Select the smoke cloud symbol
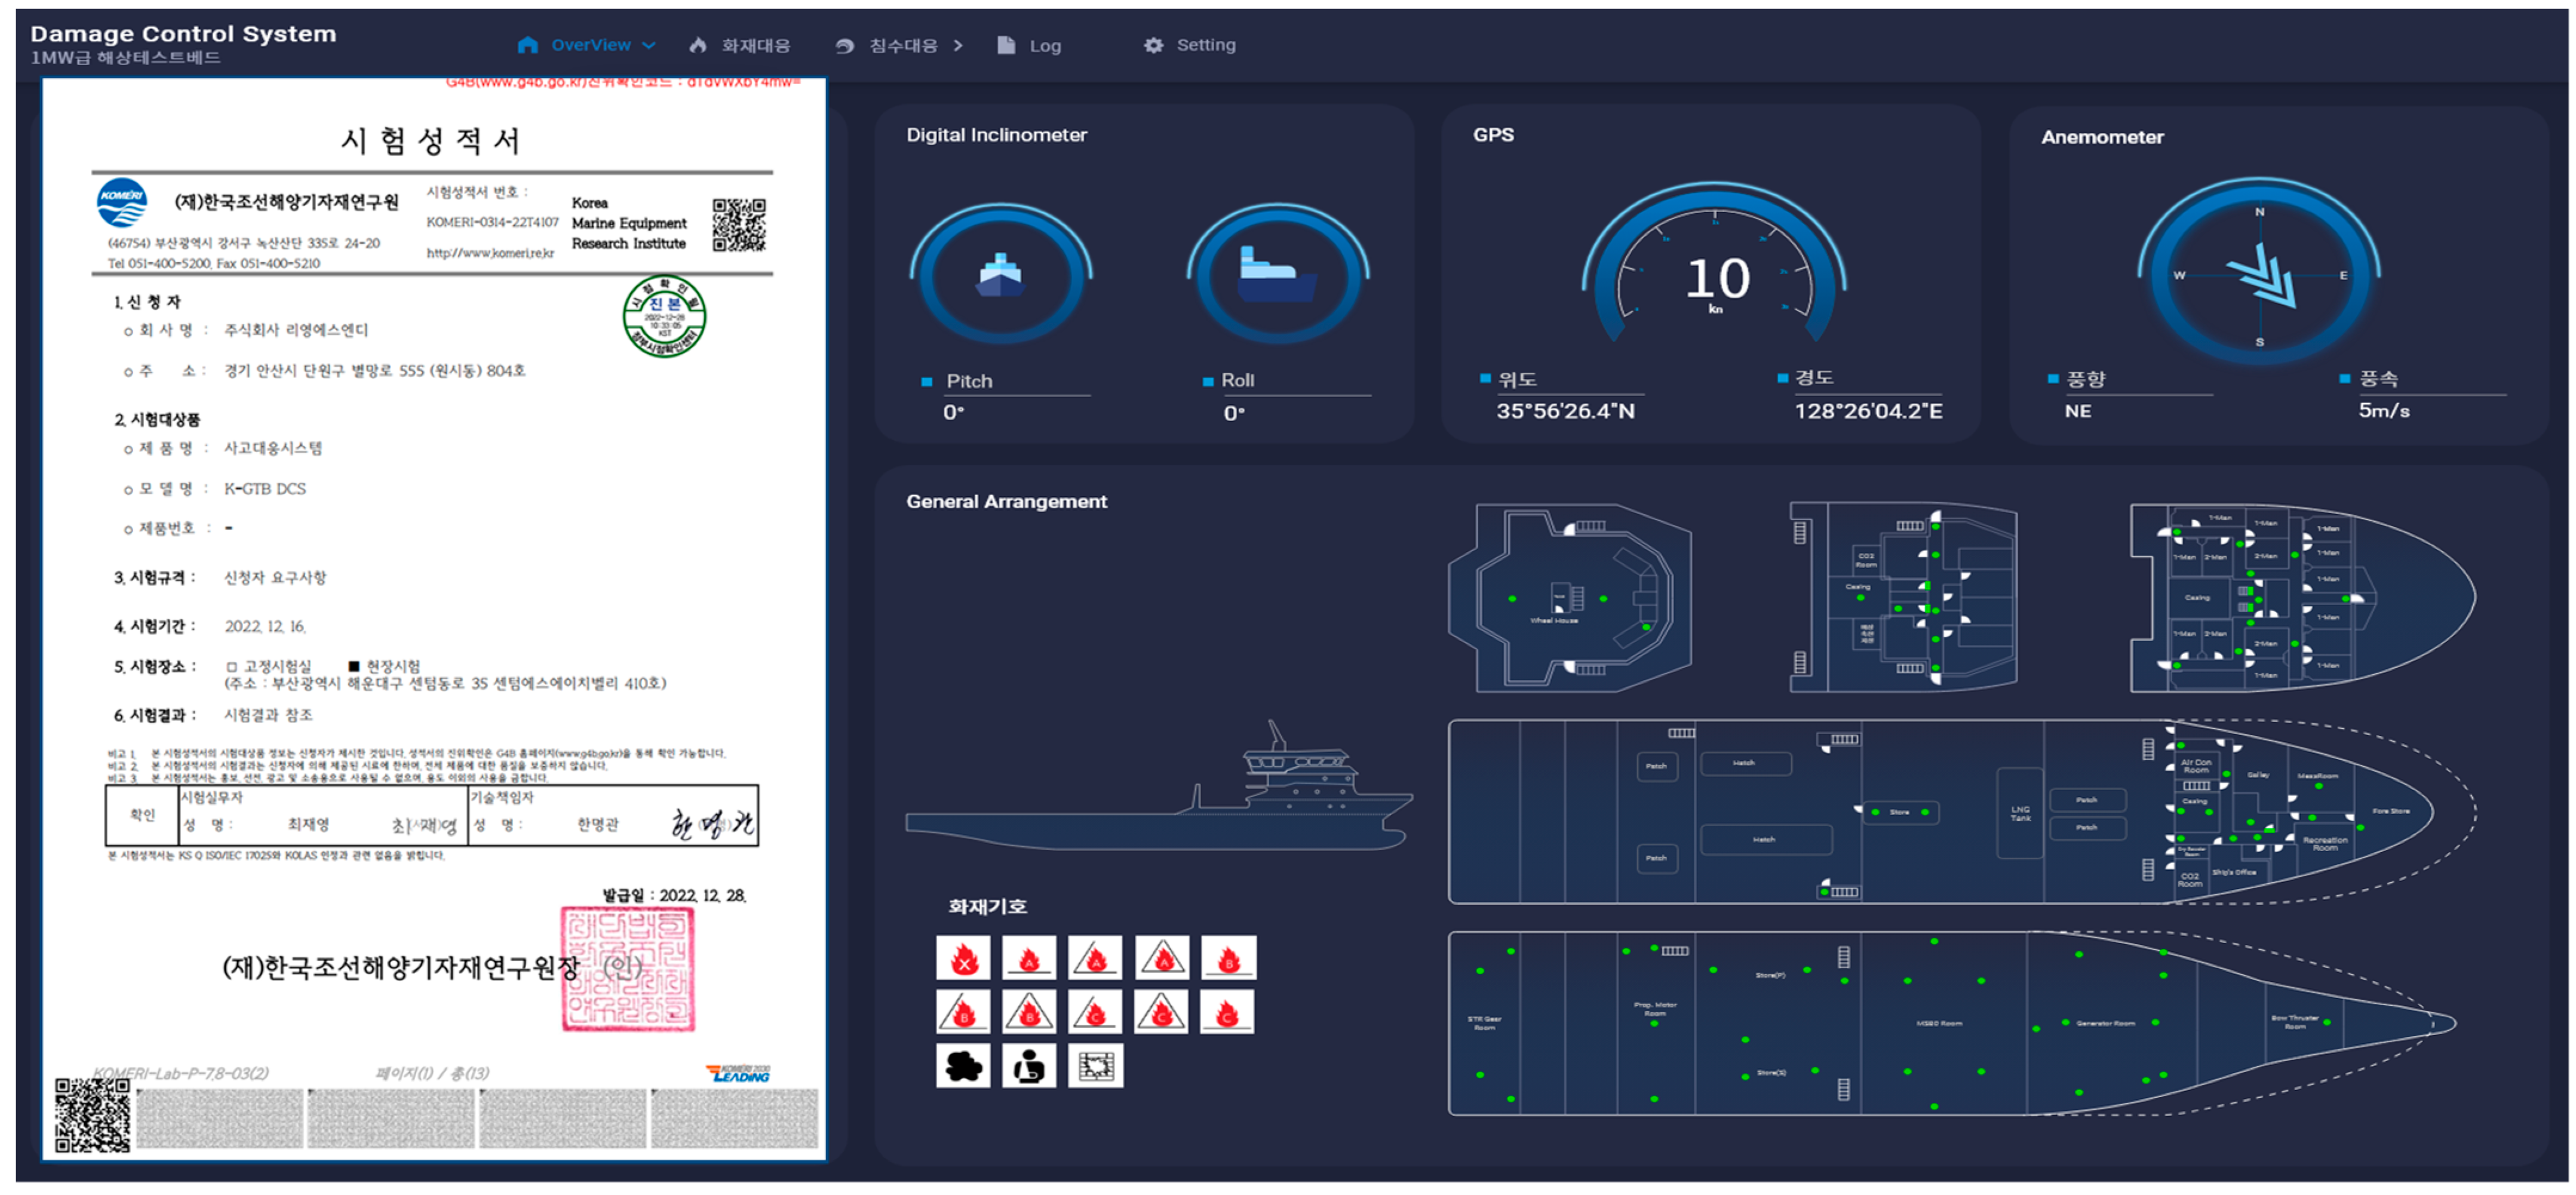 click(x=963, y=1066)
